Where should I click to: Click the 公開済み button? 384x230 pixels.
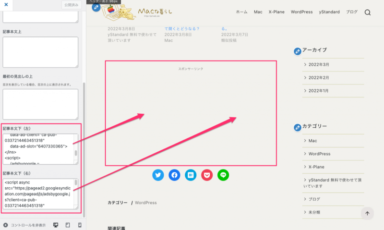coord(71,5)
